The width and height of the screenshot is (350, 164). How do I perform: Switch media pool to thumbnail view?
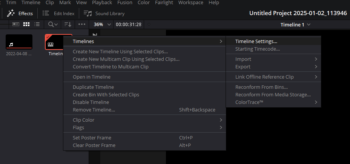tap(26, 24)
